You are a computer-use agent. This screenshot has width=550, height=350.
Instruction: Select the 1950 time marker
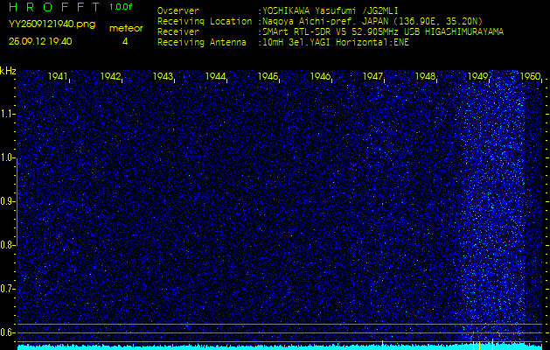[x=529, y=77]
